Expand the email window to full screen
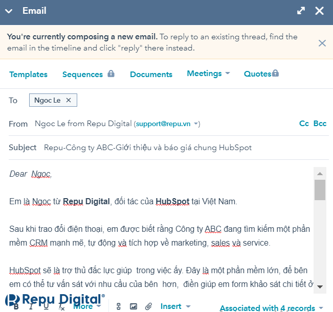Screen dimensions: 333x312 [301, 11]
